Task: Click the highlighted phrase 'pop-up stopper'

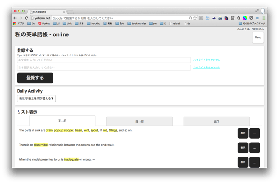Action: [x=64, y=130]
